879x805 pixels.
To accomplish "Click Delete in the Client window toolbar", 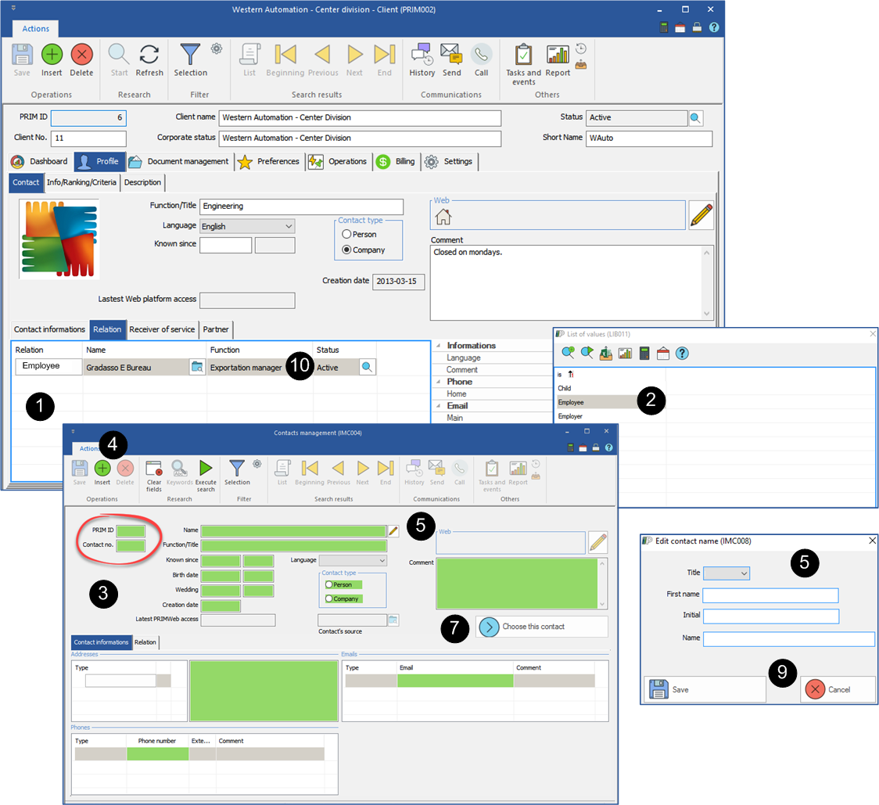I will click(x=81, y=60).
